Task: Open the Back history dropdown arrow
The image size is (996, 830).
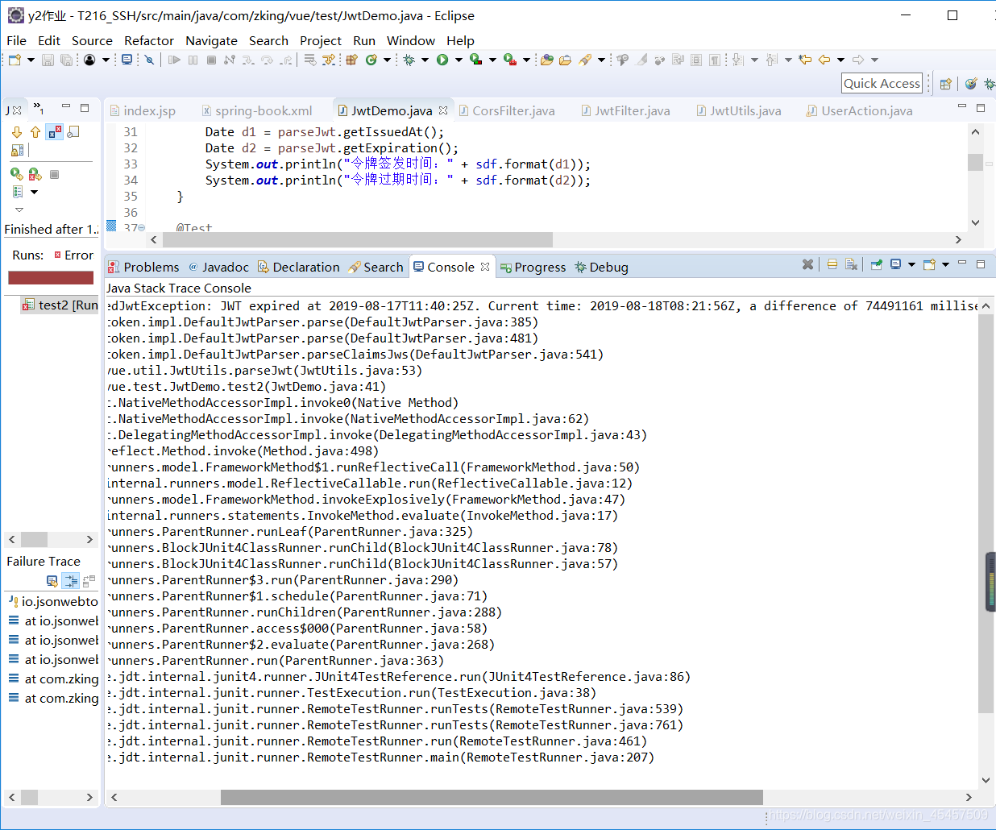Action: [840, 60]
